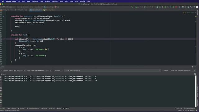Open the Event Log tool window
This screenshot has width=199, height=112.
pyautogui.click(x=178, y=108)
